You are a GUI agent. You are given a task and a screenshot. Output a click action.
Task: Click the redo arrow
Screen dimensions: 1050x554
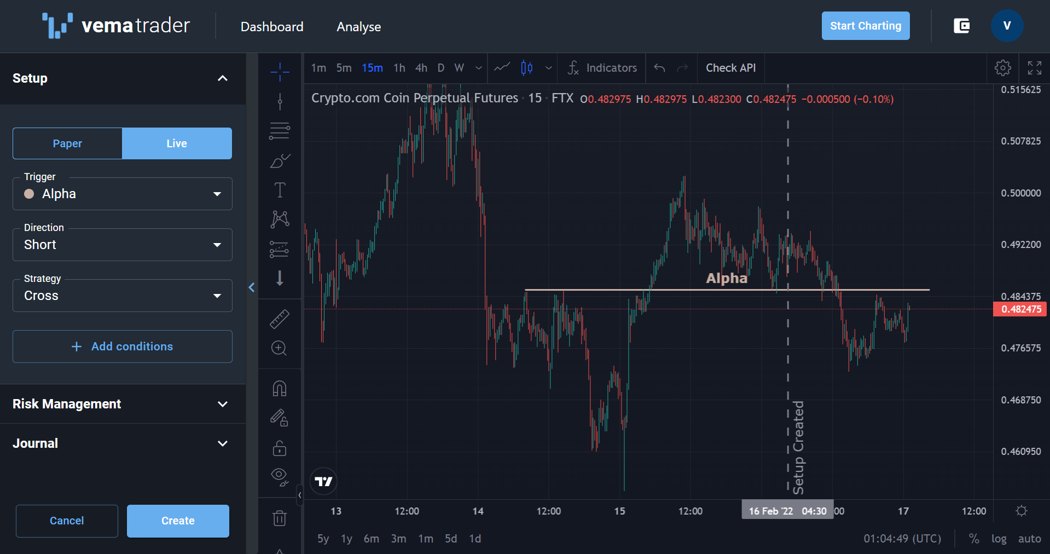click(682, 68)
